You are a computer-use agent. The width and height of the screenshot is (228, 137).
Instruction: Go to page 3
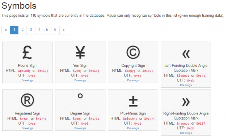31,30
